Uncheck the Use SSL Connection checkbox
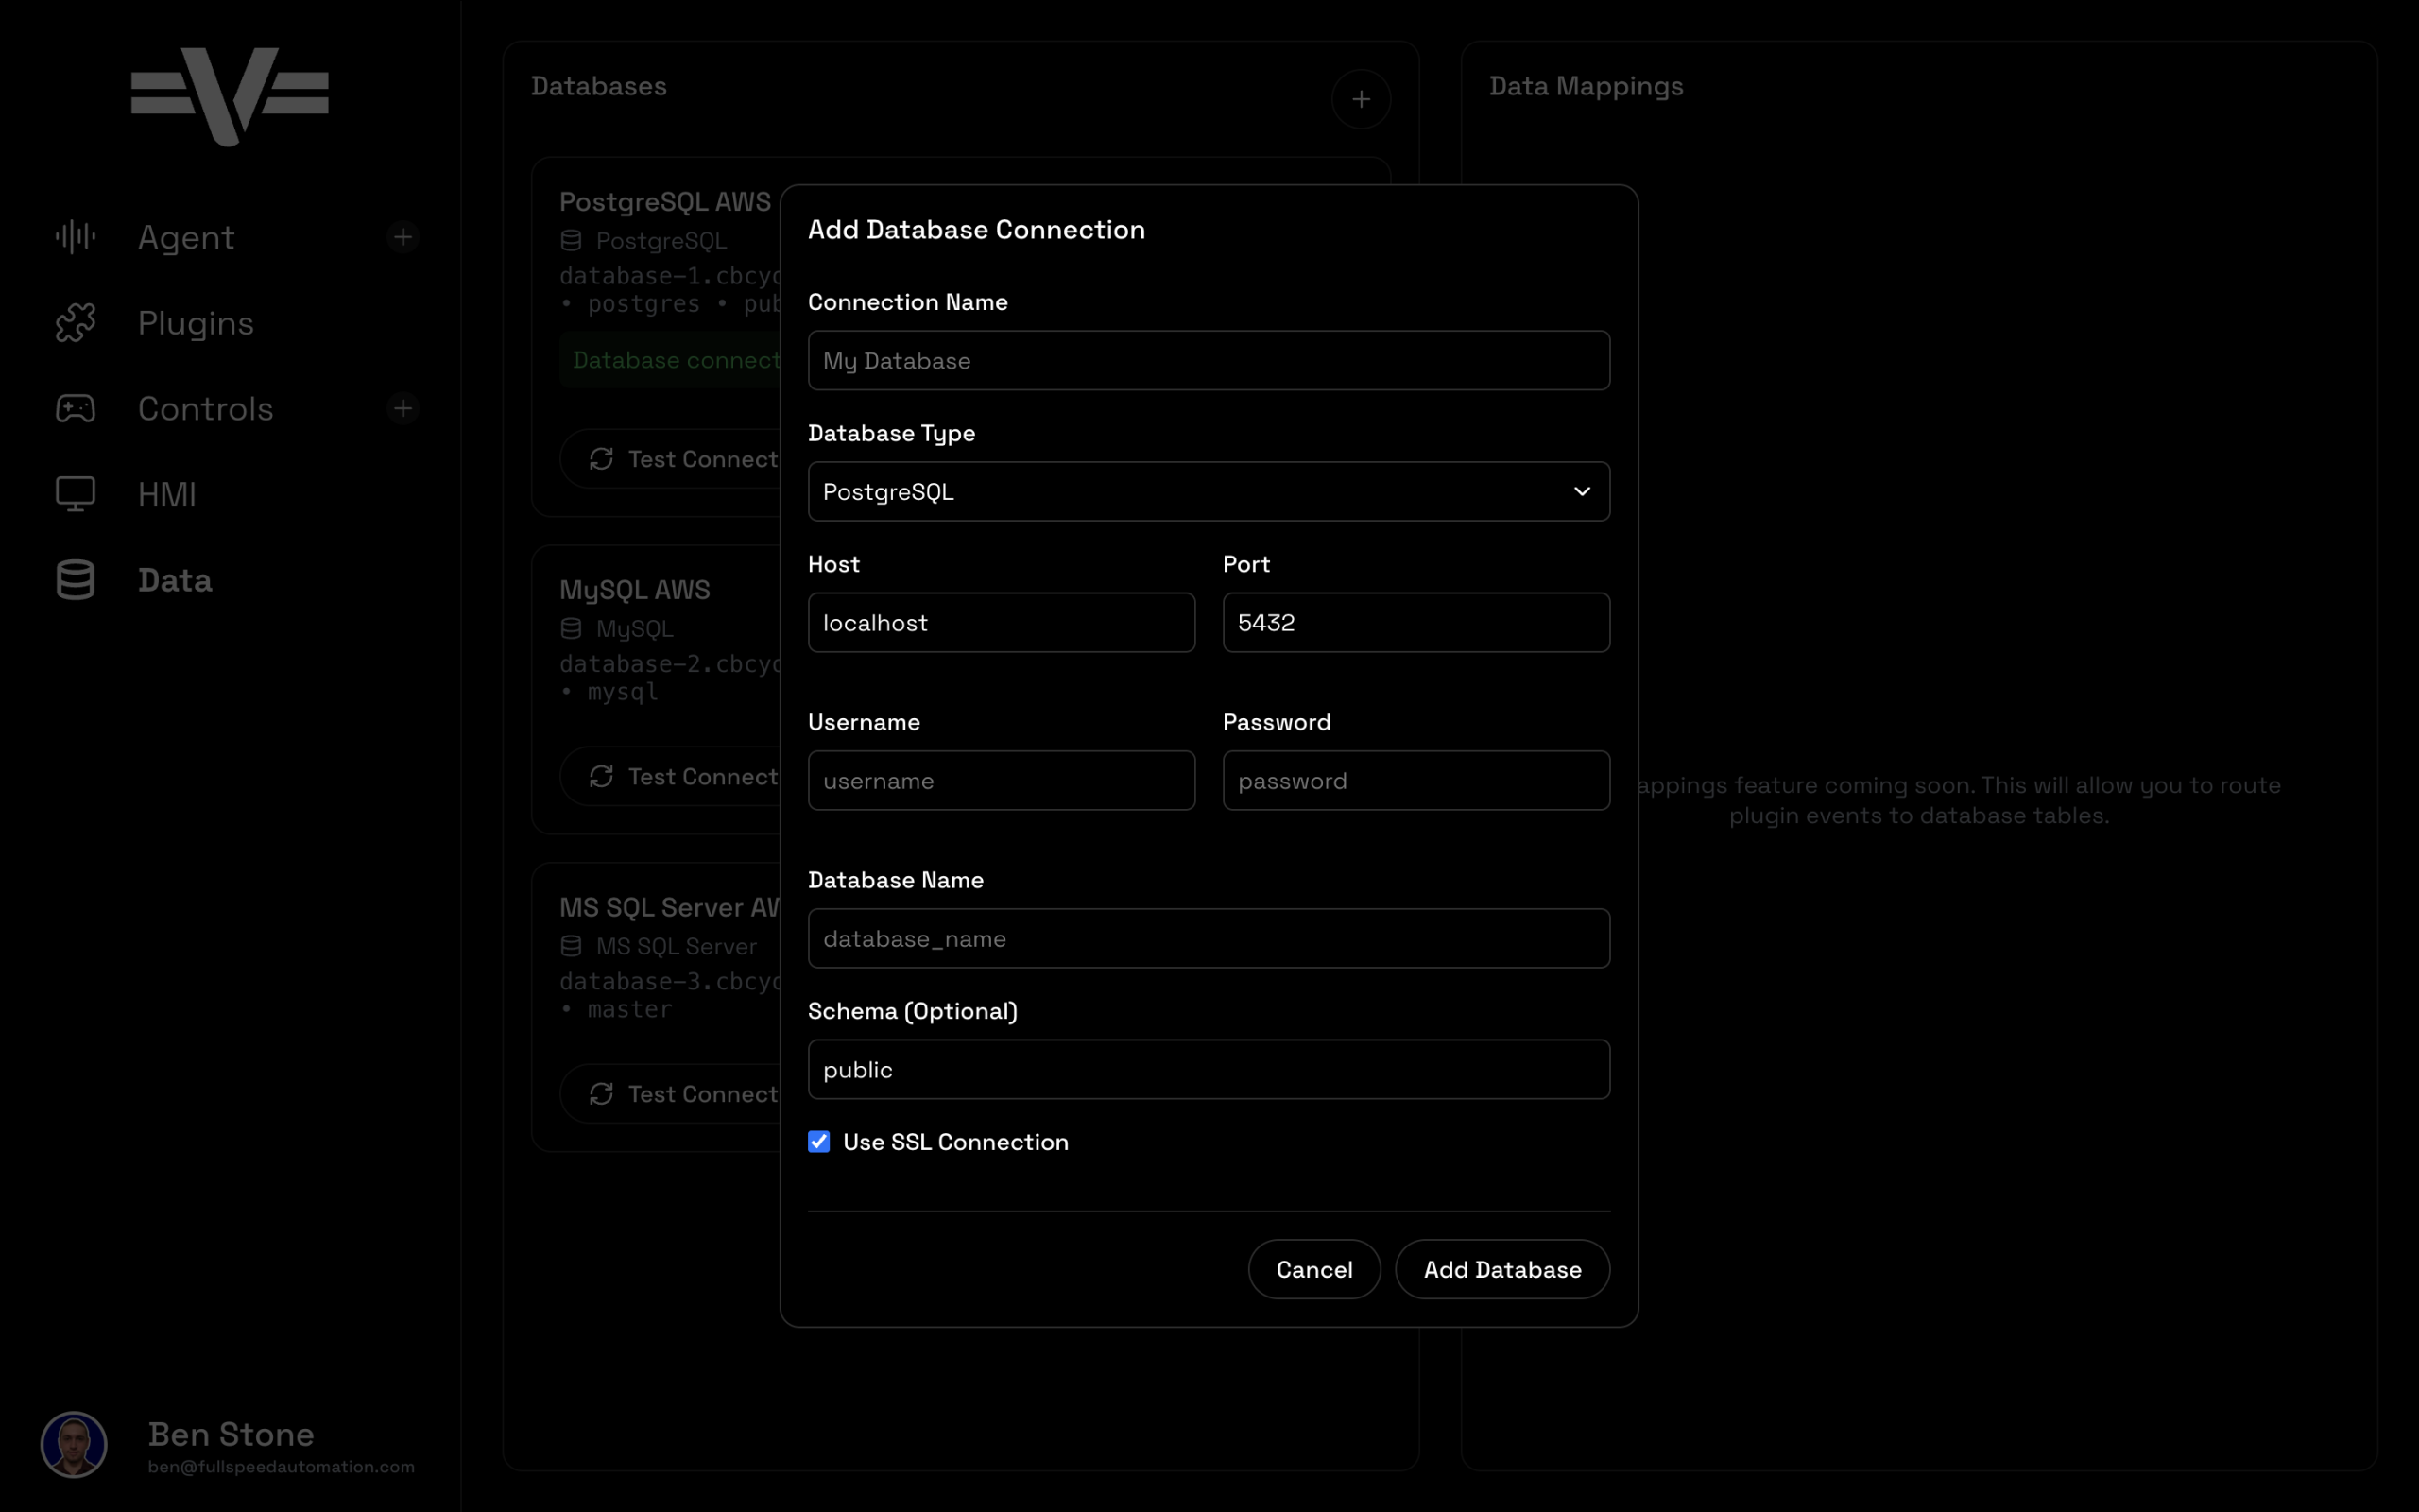This screenshot has width=2419, height=1512. click(818, 1141)
